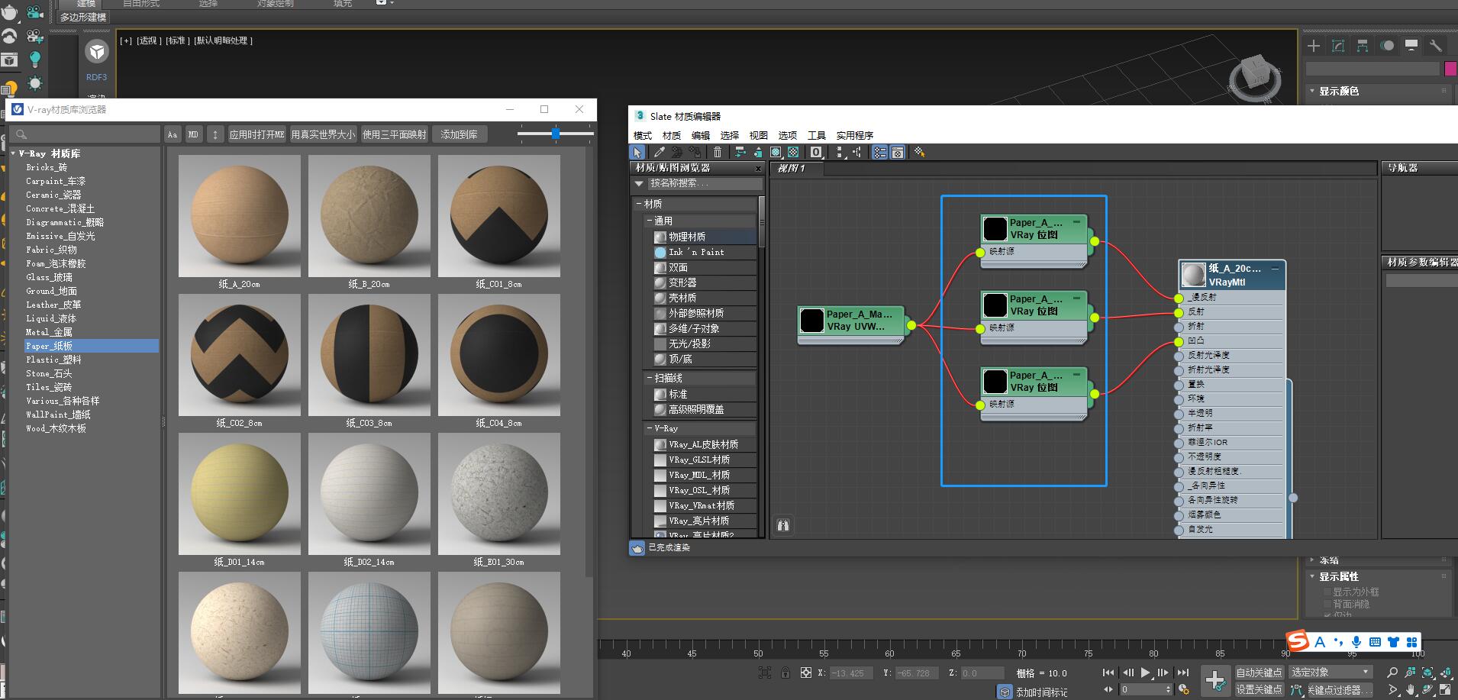1458x700 pixels.
Task: Open the 编辑 menu in Slate editor
Action: (701, 135)
